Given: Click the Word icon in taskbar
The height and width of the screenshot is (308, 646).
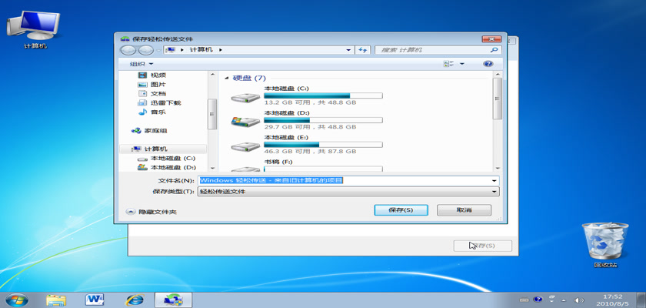Looking at the screenshot, I should (x=95, y=299).
